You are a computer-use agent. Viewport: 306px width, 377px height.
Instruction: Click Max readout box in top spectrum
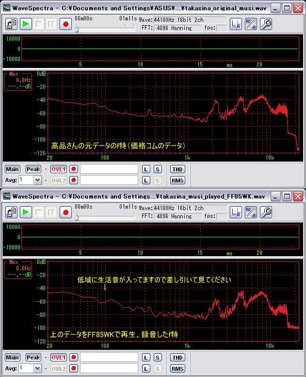(18, 81)
